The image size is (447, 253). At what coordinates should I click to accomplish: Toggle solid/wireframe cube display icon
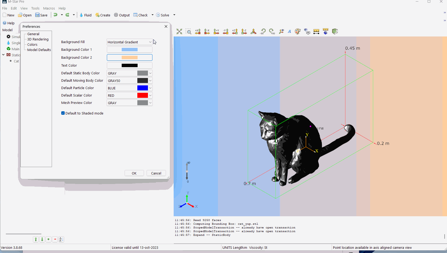pyautogui.click(x=307, y=31)
